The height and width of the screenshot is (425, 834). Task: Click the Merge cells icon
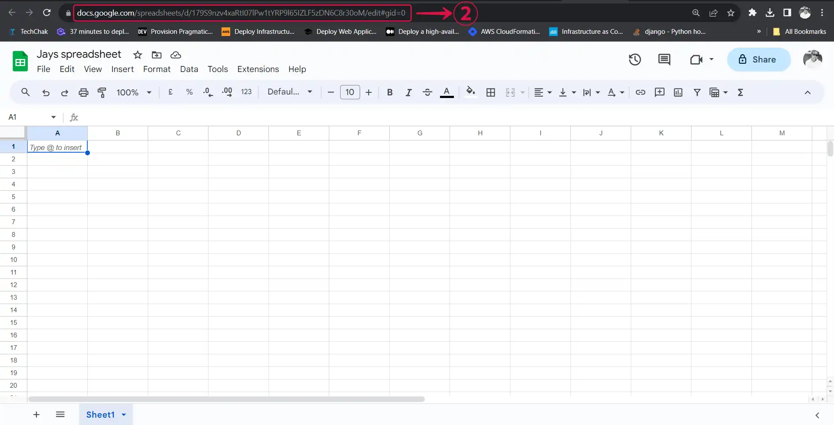pyautogui.click(x=510, y=92)
